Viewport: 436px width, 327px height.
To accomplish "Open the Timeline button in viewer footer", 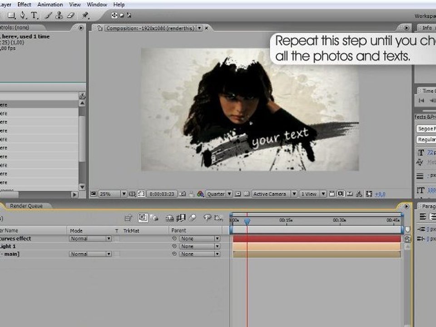I will point(350,194).
